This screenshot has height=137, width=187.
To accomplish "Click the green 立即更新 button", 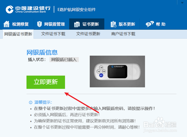I will tap(46, 82).
